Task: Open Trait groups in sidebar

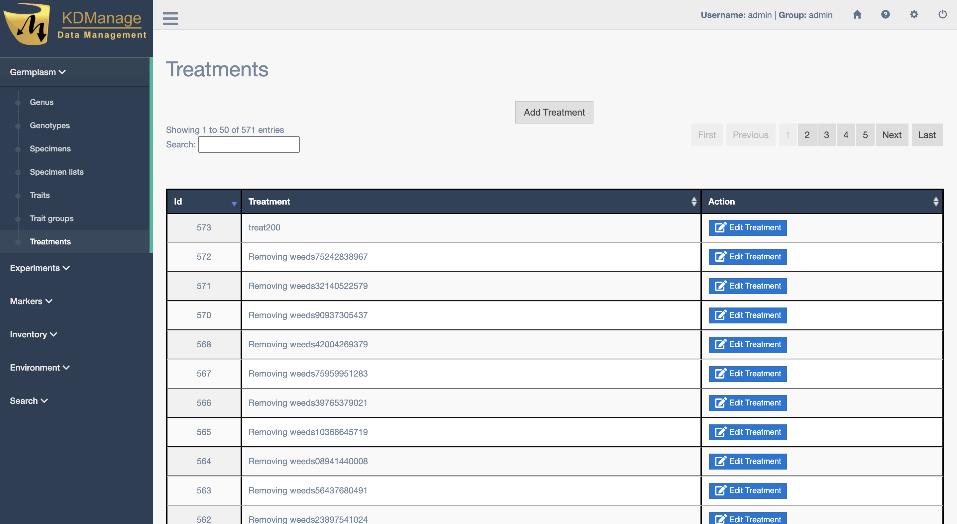Action: pyautogui.click(x=52, y=218)
